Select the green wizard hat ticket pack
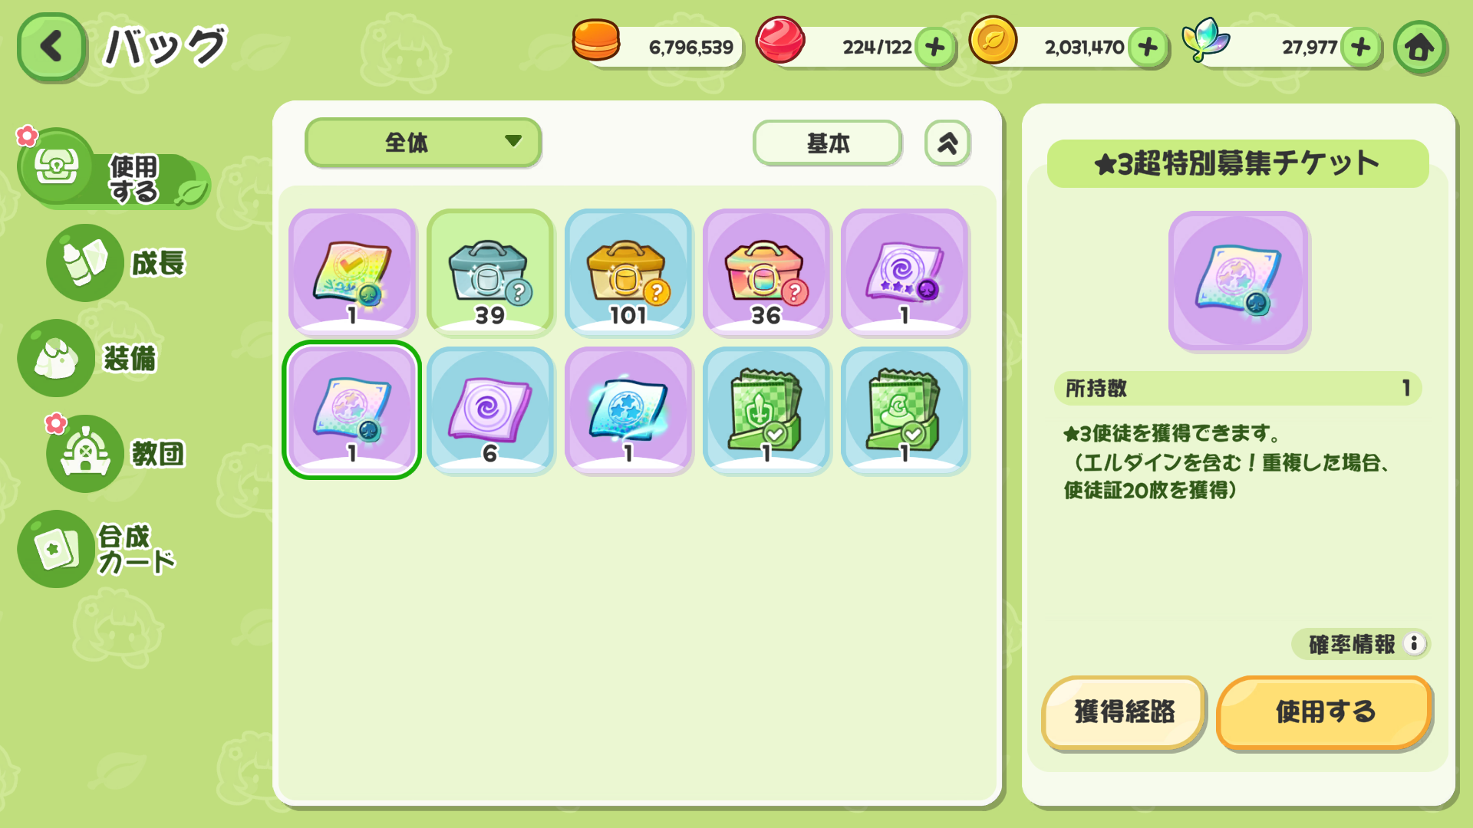Image resolution: width=1473 pixels, height=828 pixels. pyautogui.click(x=905, y=410)
